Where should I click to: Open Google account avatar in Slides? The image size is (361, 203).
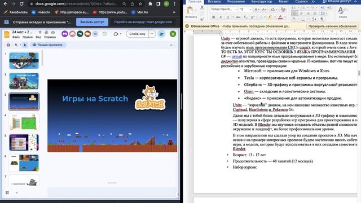click(173, 34)
